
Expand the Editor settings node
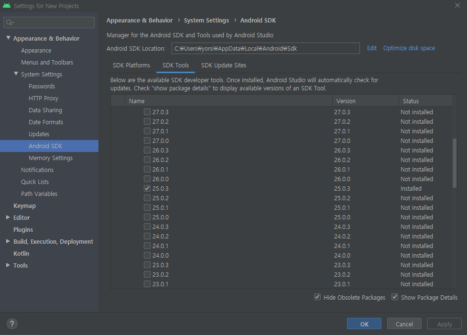[x=8, y=217]
